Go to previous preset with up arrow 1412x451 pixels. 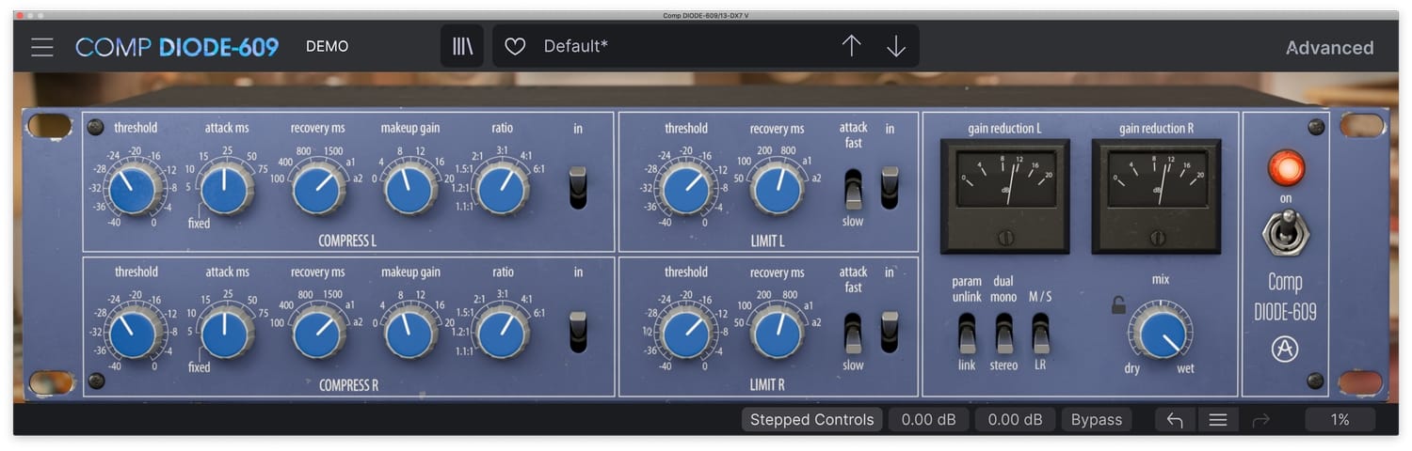click(851, 47)
